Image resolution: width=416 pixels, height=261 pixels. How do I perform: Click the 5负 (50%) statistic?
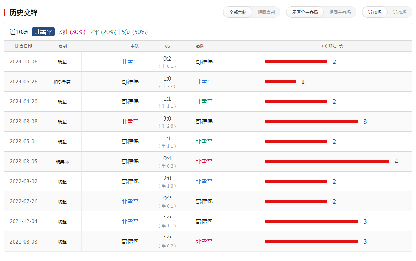click(x=135, y=32)
